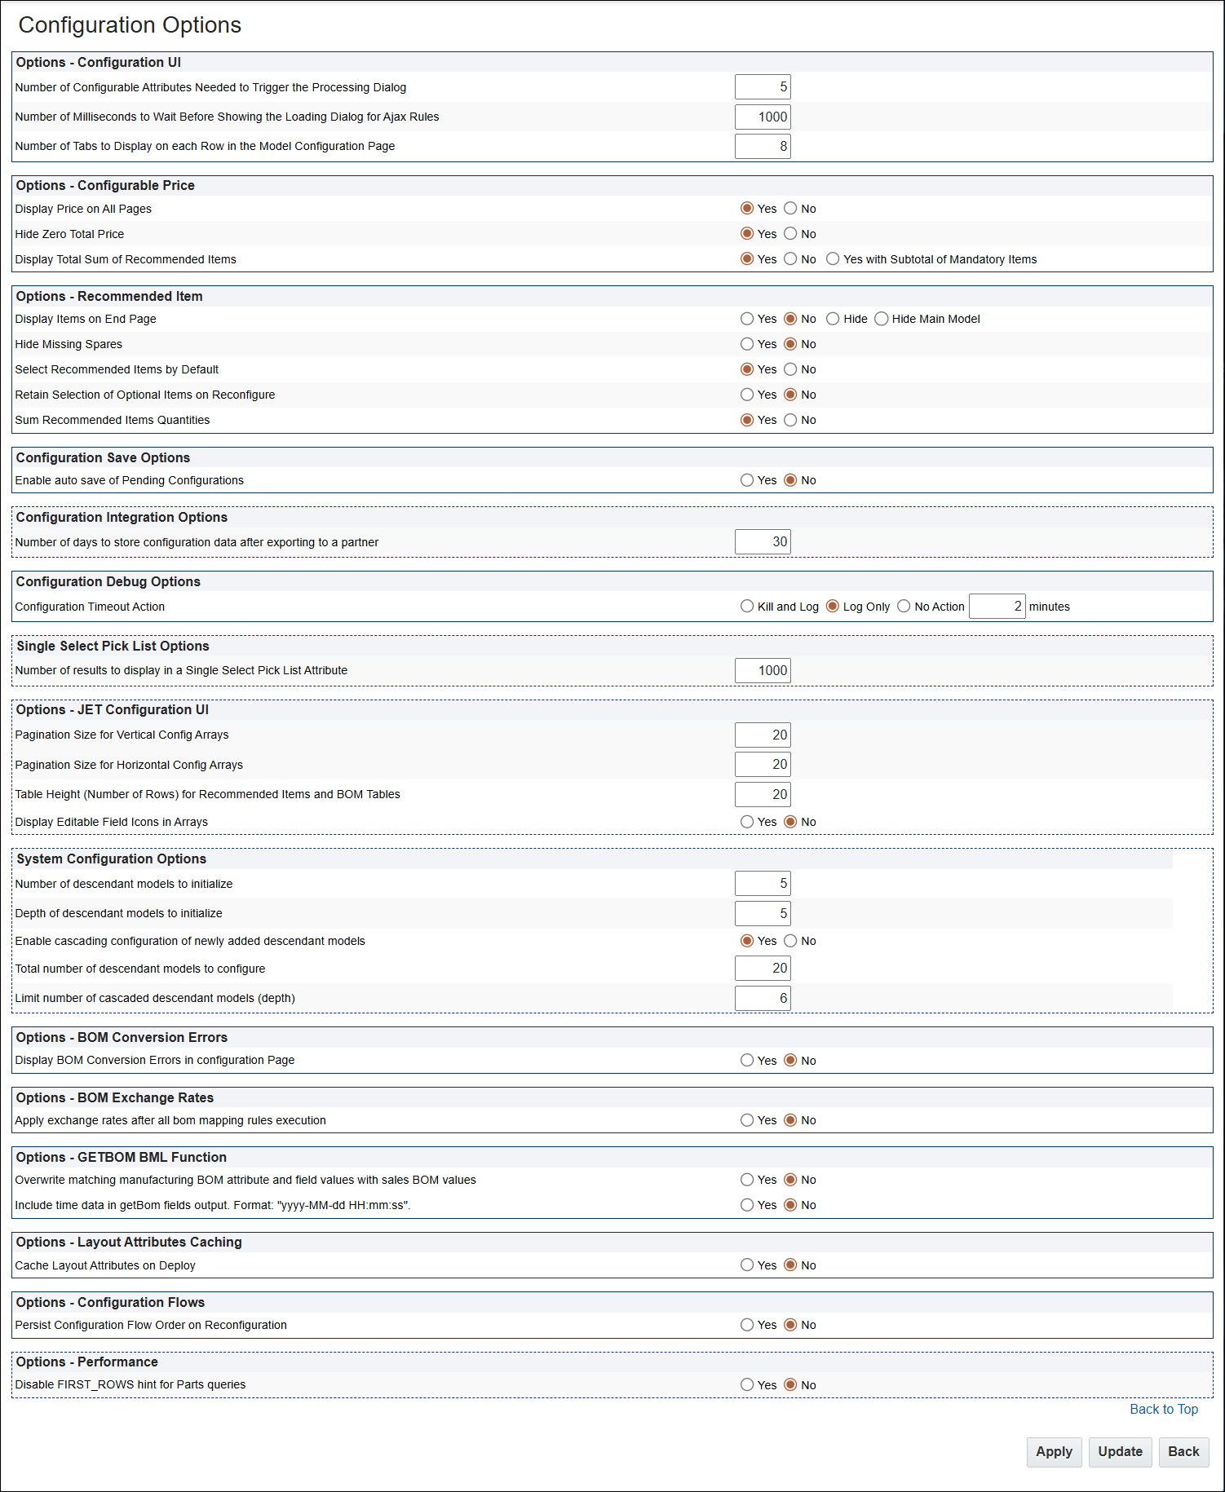Select Yes for Display BOM Conversion Errors
Screen dimensions: 1225x1492
(x=747, y=1061)
